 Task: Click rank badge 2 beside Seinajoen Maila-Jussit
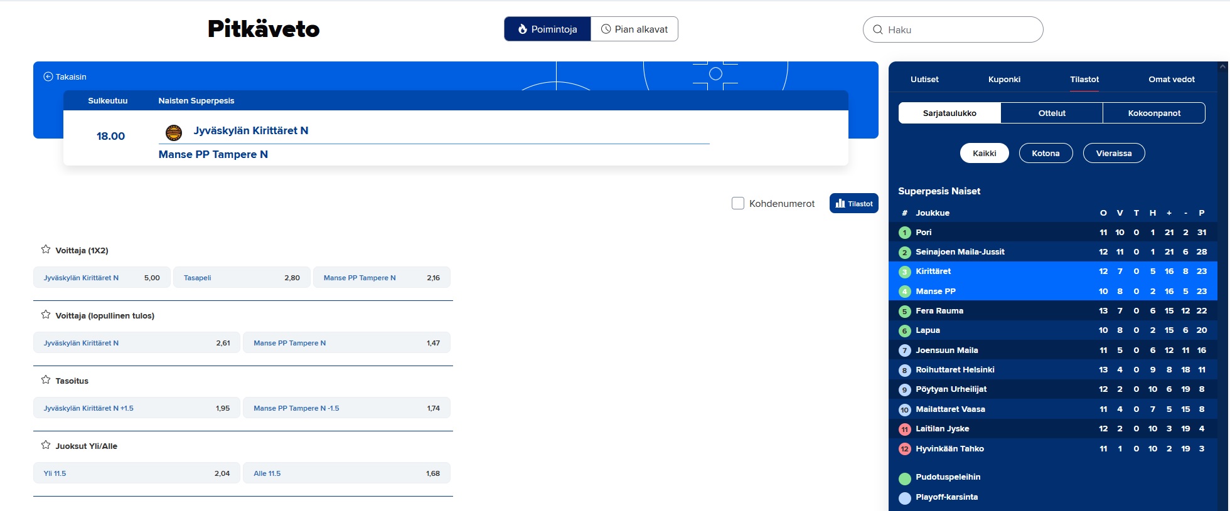pos(904,252)
